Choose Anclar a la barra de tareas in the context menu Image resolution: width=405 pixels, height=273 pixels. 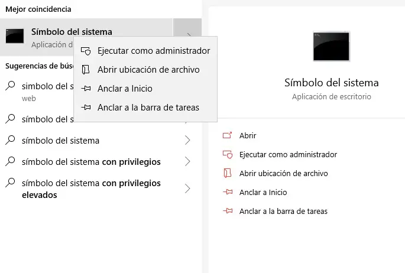[148, 108]
